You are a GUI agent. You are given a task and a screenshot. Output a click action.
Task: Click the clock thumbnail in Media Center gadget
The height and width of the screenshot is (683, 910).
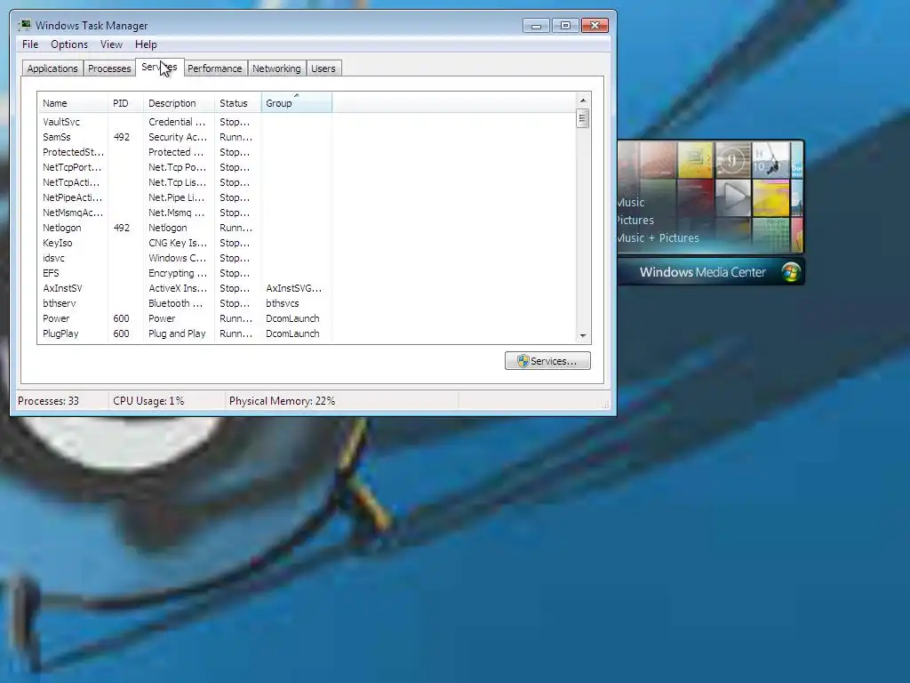coord(732,160)
